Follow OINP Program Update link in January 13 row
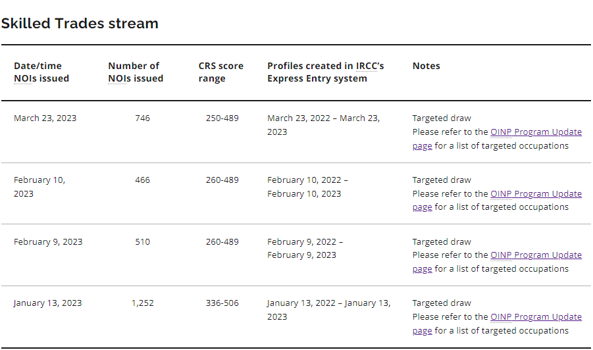593x350 pixels. (x=536, y=317)
